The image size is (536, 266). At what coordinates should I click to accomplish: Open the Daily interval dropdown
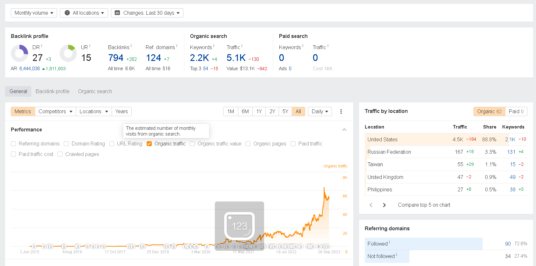320,111
